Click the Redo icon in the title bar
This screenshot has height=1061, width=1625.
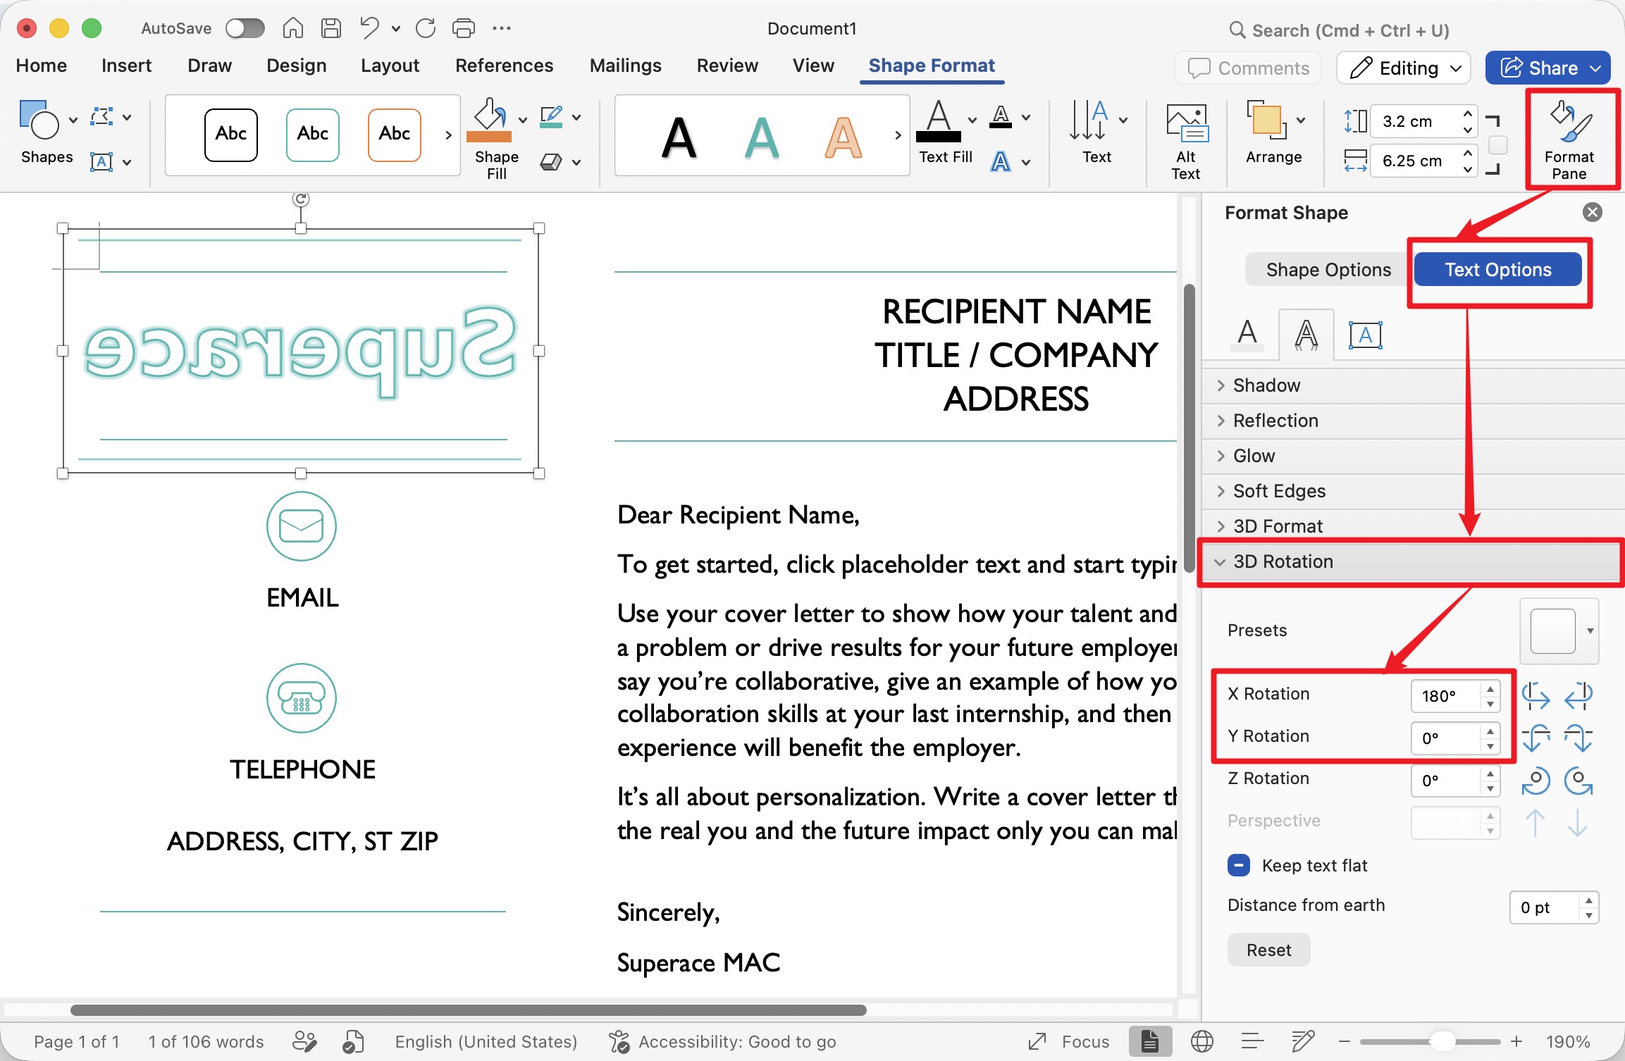coord(425,28)
